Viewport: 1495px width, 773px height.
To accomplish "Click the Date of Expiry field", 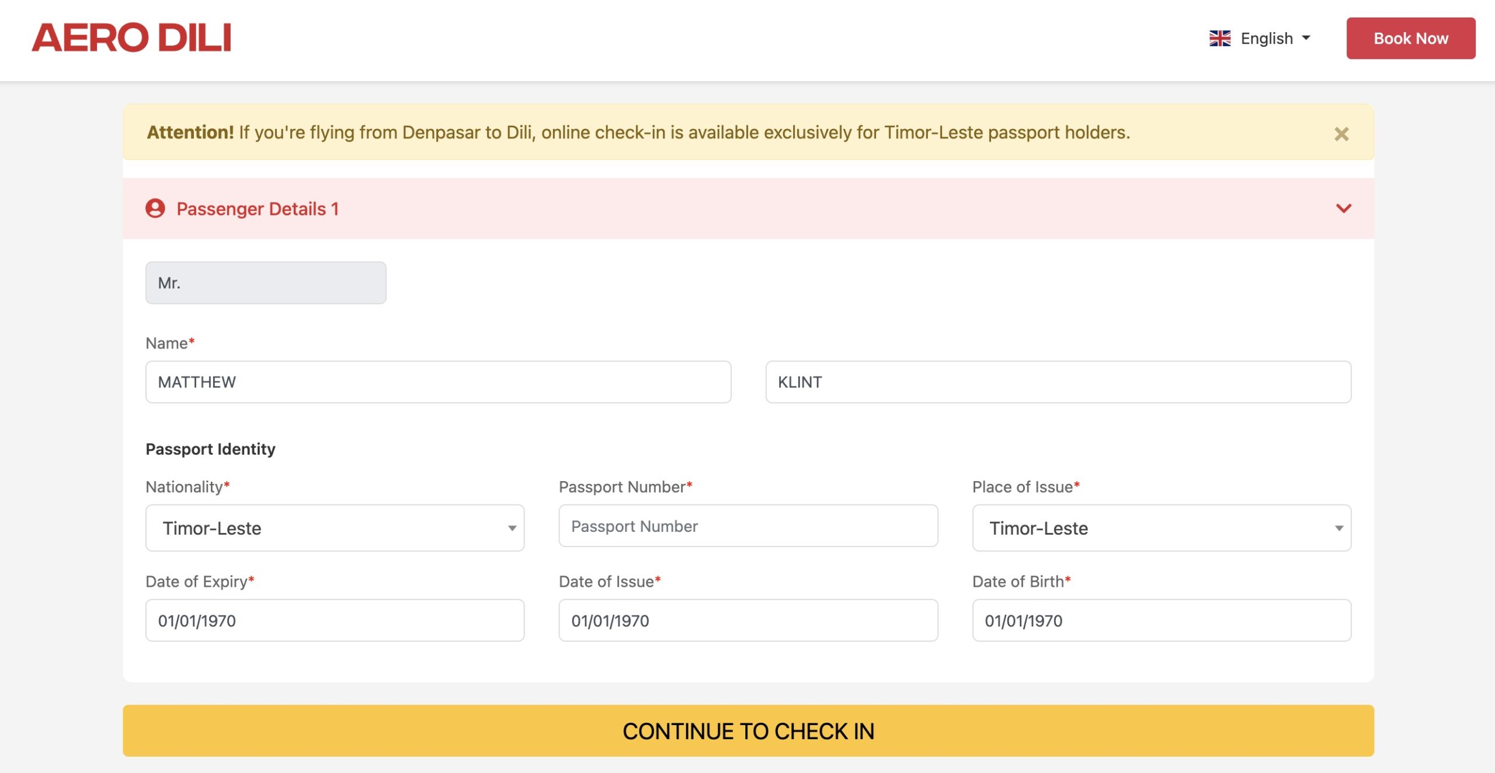I will point(335,620).
